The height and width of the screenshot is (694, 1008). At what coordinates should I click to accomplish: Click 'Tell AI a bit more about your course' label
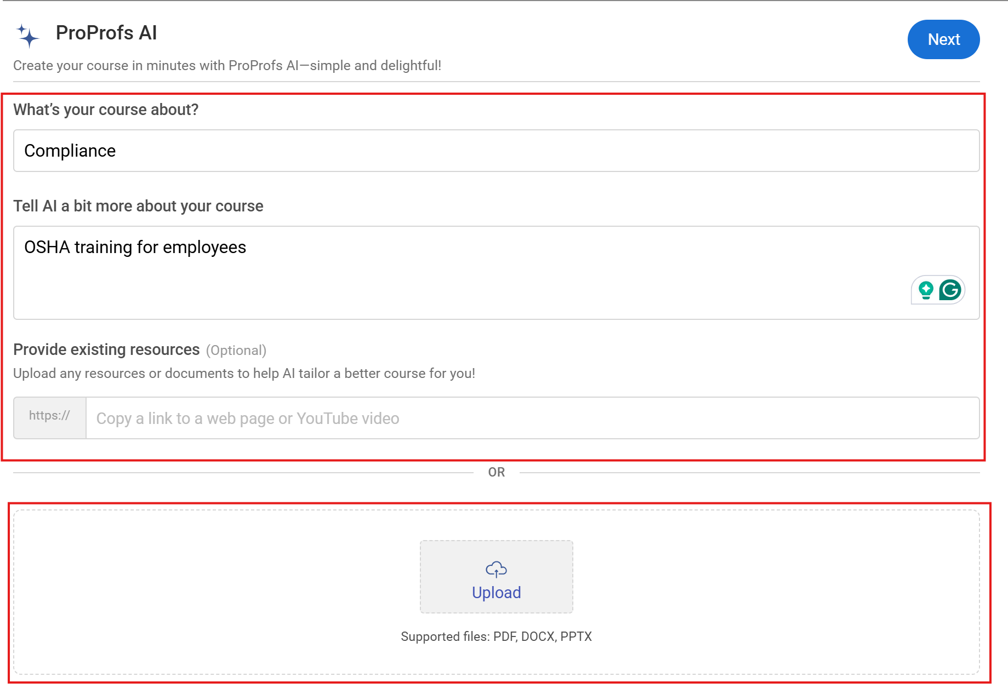pyautogui.click(x=138, y=206)
